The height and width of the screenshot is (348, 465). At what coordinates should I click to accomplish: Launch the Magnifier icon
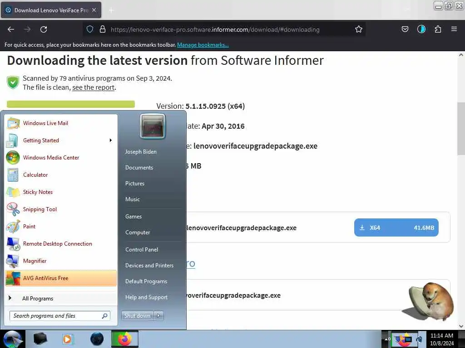(x=13, y=261)
